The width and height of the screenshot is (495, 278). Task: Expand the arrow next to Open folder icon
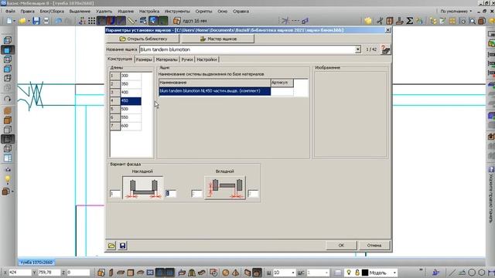[x=29, y=21]
